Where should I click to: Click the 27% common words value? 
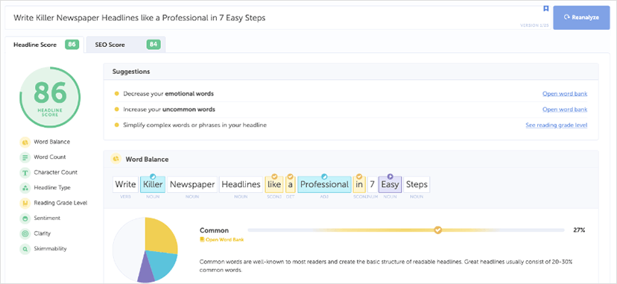pos(579,230)
